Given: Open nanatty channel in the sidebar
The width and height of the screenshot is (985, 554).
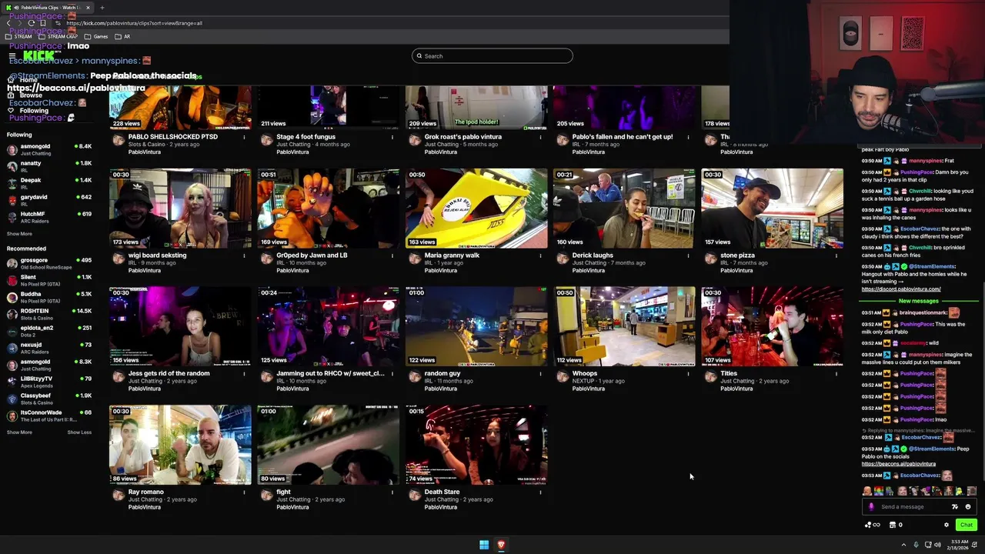Looking at the screenshot, I should click(49, 166).
